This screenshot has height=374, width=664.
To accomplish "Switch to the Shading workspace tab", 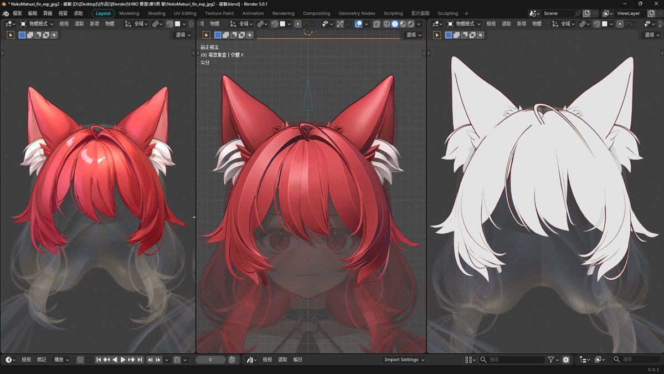I will click(x=157, y=13).
